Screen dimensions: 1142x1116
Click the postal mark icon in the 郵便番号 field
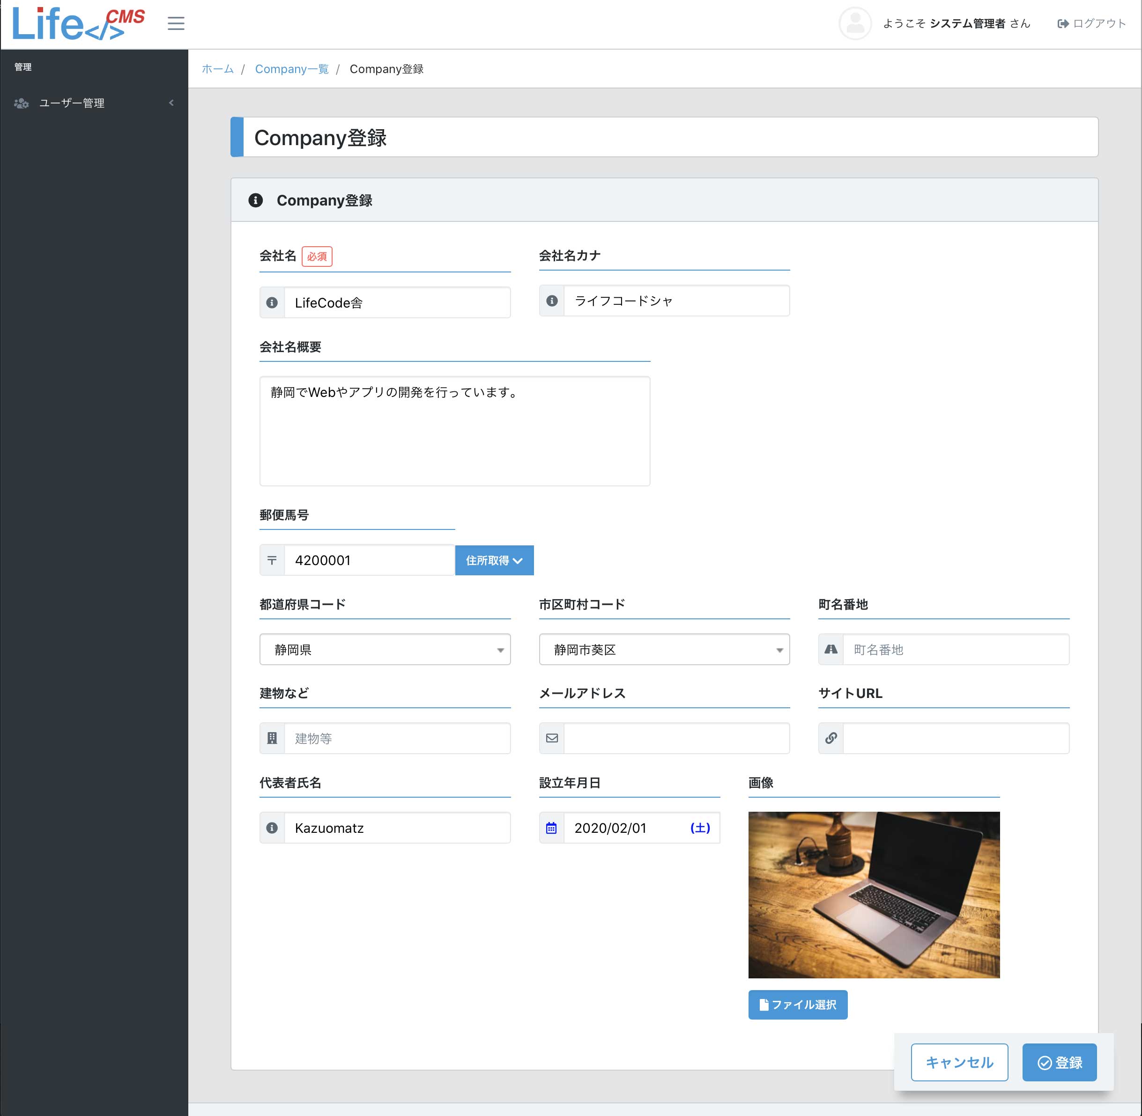(272, 560)
